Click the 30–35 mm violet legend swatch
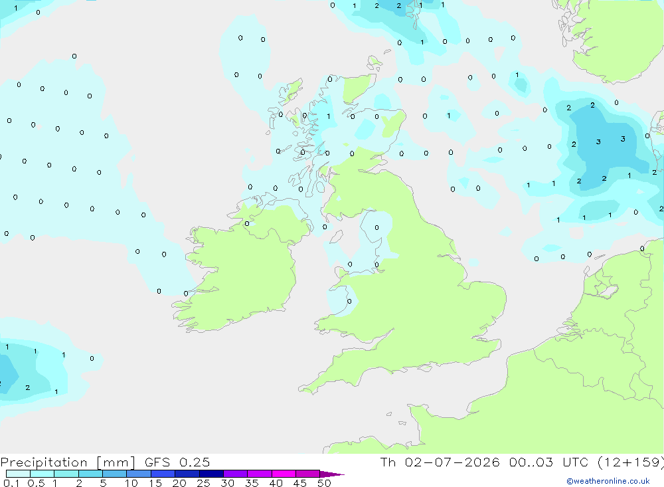This screenshot has width=664, height=487. tap(235, 474)
